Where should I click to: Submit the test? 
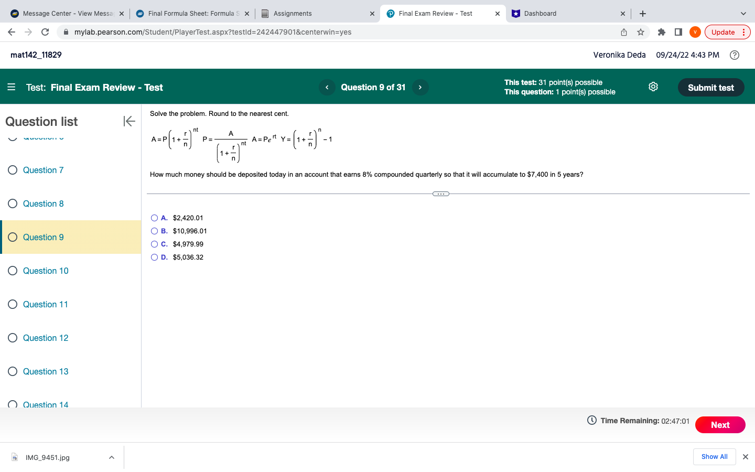711,88
